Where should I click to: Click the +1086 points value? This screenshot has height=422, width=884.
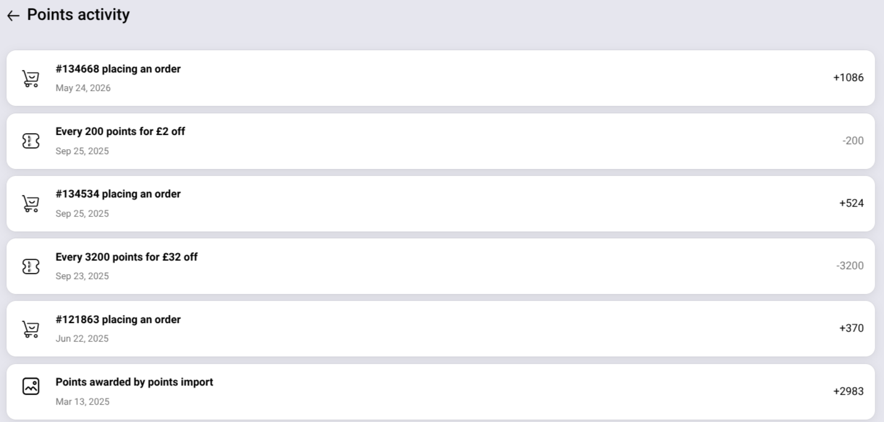[x=848, y=78]
